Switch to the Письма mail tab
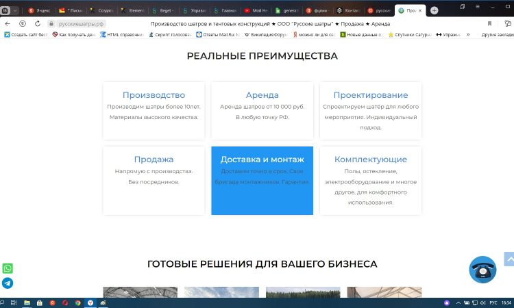This screenshot has height=308, width=514. point(71,10)
